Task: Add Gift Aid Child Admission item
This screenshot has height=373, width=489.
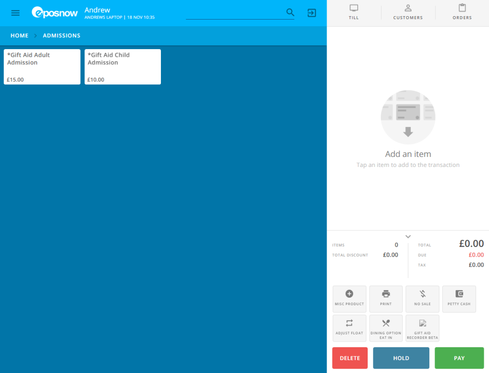Action: pos(123,67)
